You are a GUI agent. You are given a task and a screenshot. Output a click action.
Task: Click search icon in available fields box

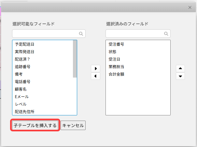[x=81, y=34]
